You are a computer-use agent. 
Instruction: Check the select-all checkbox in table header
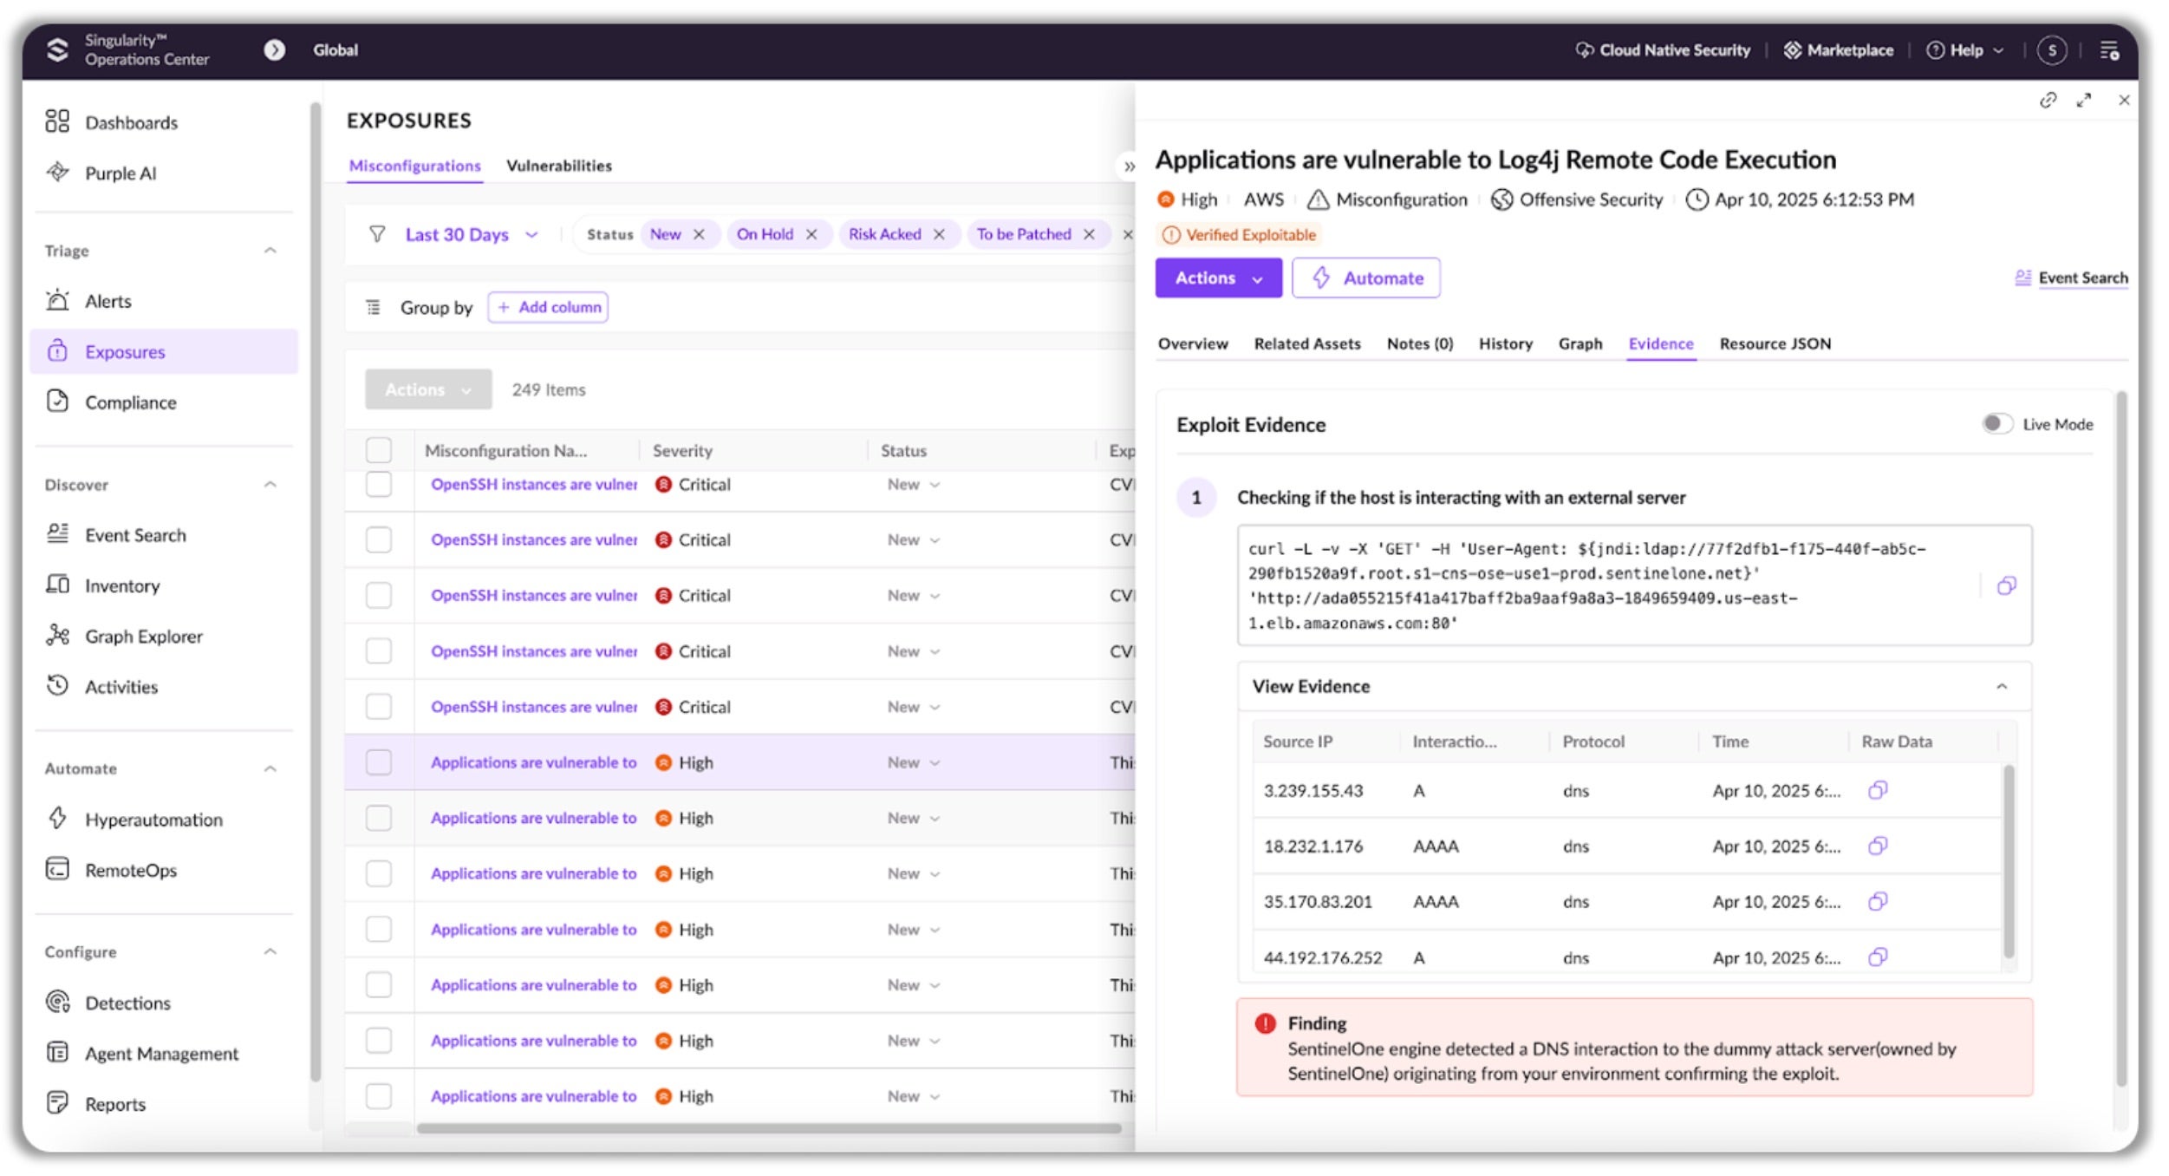[379, 450]
